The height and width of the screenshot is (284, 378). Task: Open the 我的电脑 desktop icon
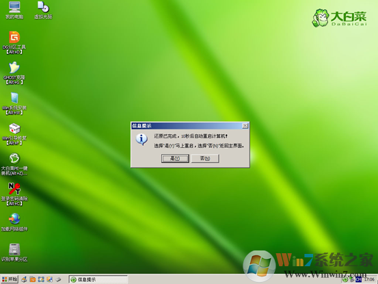pos(14,10)
